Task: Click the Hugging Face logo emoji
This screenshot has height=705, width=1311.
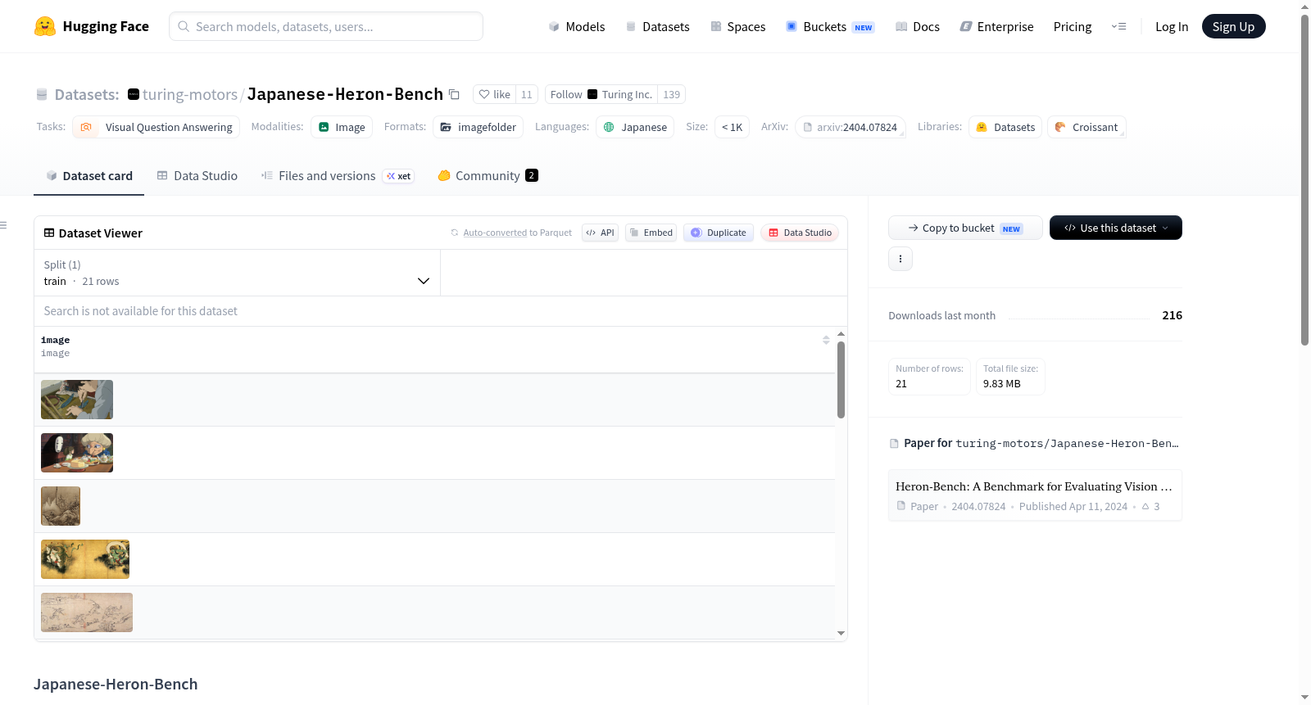Action: (45, 26)
